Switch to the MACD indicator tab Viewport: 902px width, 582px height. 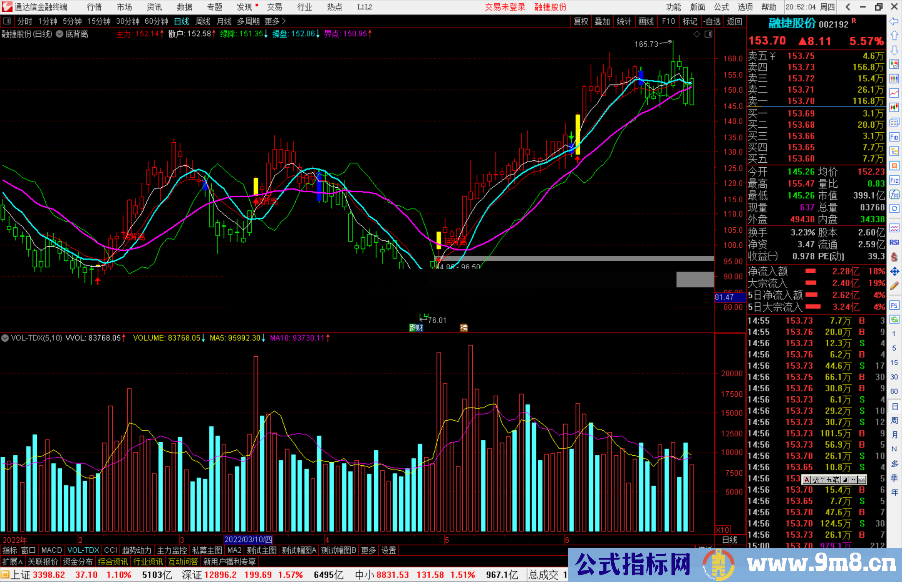[51, 550]
